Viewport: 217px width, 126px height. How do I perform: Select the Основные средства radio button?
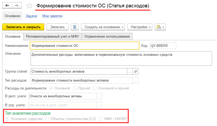(x=7, y=119)
